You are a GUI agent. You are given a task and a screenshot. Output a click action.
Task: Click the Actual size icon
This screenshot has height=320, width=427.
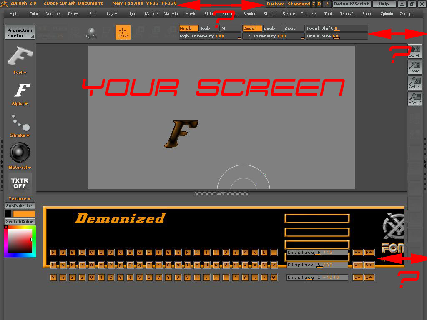[414, 82]
